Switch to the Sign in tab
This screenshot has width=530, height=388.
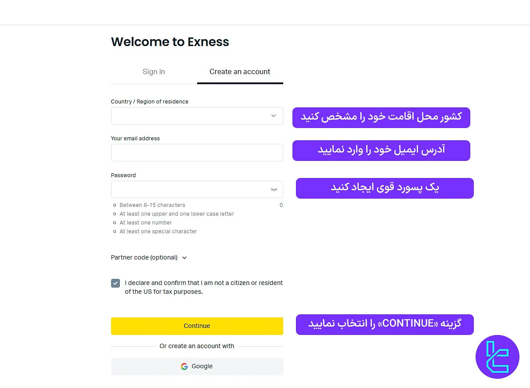(x=153, y=71)
